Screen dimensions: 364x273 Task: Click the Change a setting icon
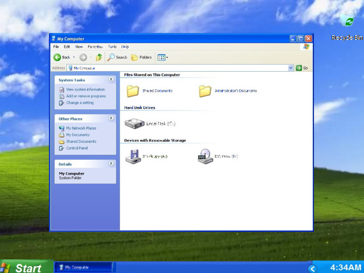61,103
